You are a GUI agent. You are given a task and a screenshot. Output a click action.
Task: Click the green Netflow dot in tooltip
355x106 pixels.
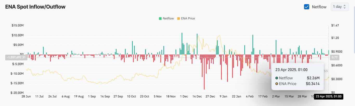[x=277, y=78]
